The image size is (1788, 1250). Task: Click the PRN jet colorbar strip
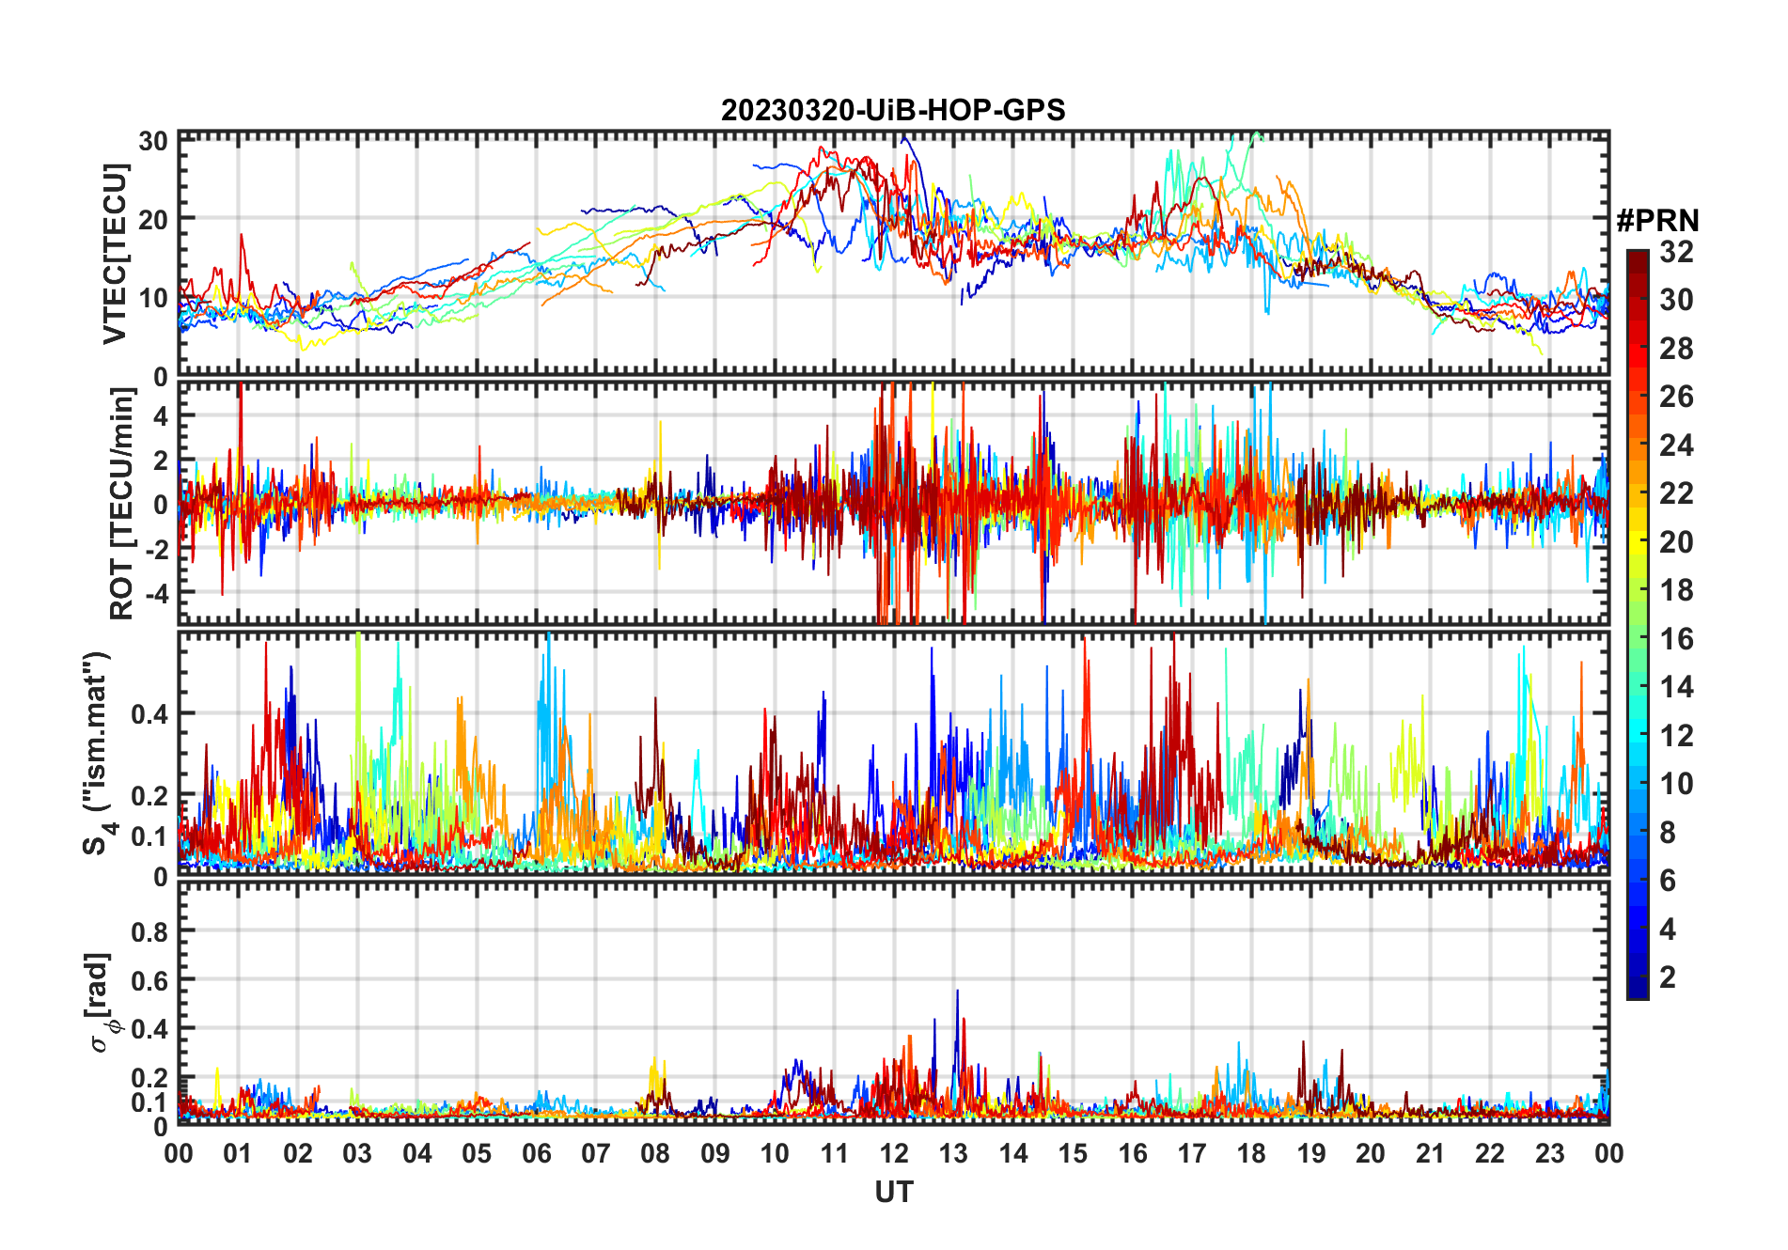(x=1638, y=624)
